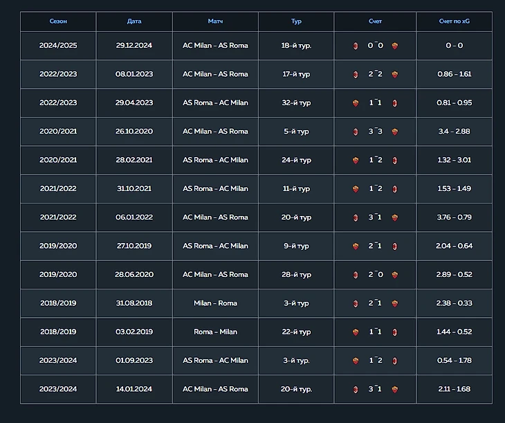The width and height of the screenshot is (505, 423).
Task: Click the 9-й тур cell
Action: click(296, 246)
